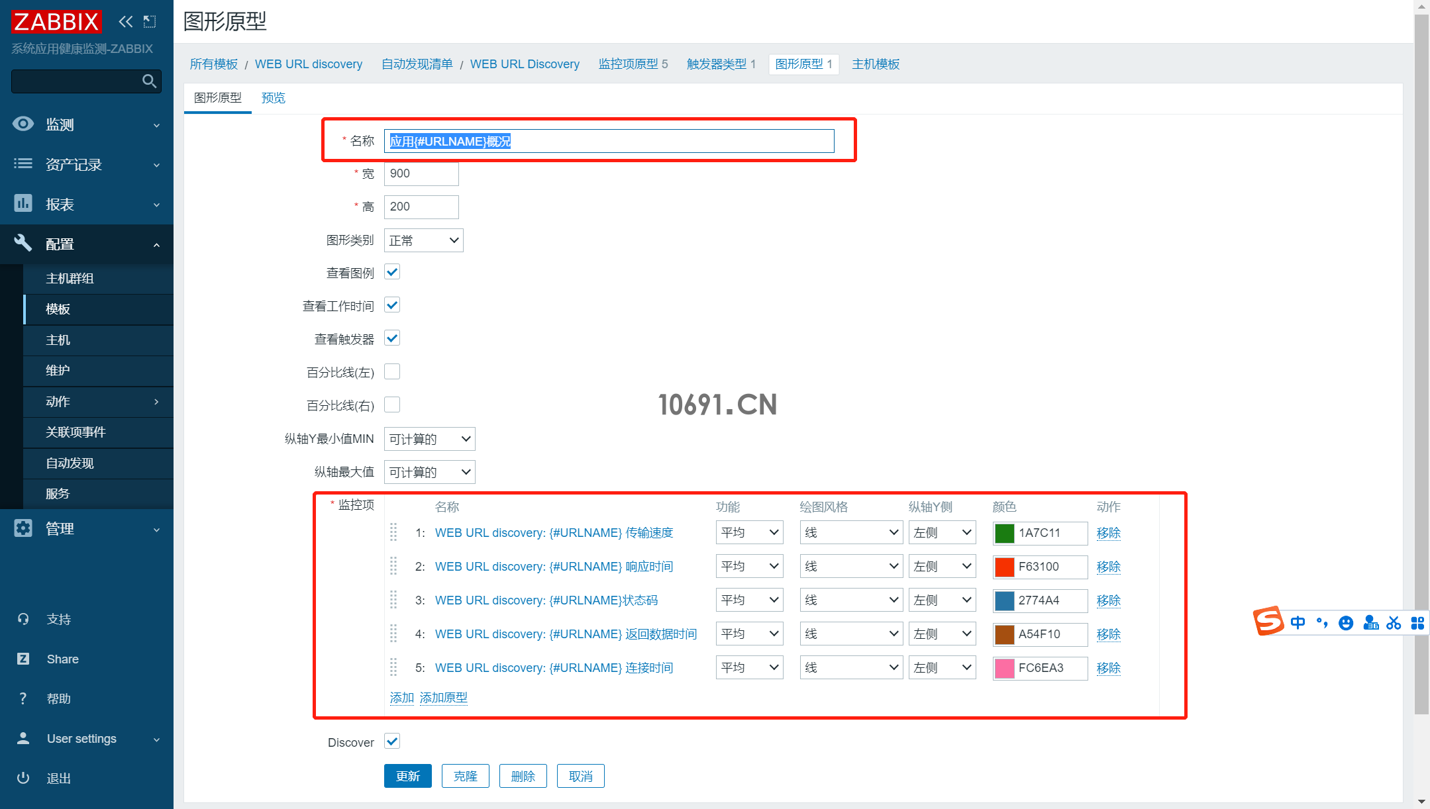
Task: Open 监控项原型 5 tab
Action: coord(633,64)
